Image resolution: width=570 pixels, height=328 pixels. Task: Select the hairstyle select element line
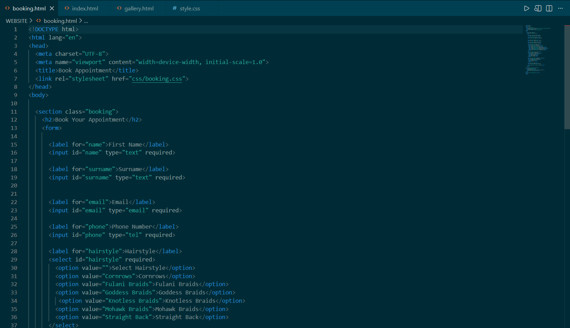(102, 259)
